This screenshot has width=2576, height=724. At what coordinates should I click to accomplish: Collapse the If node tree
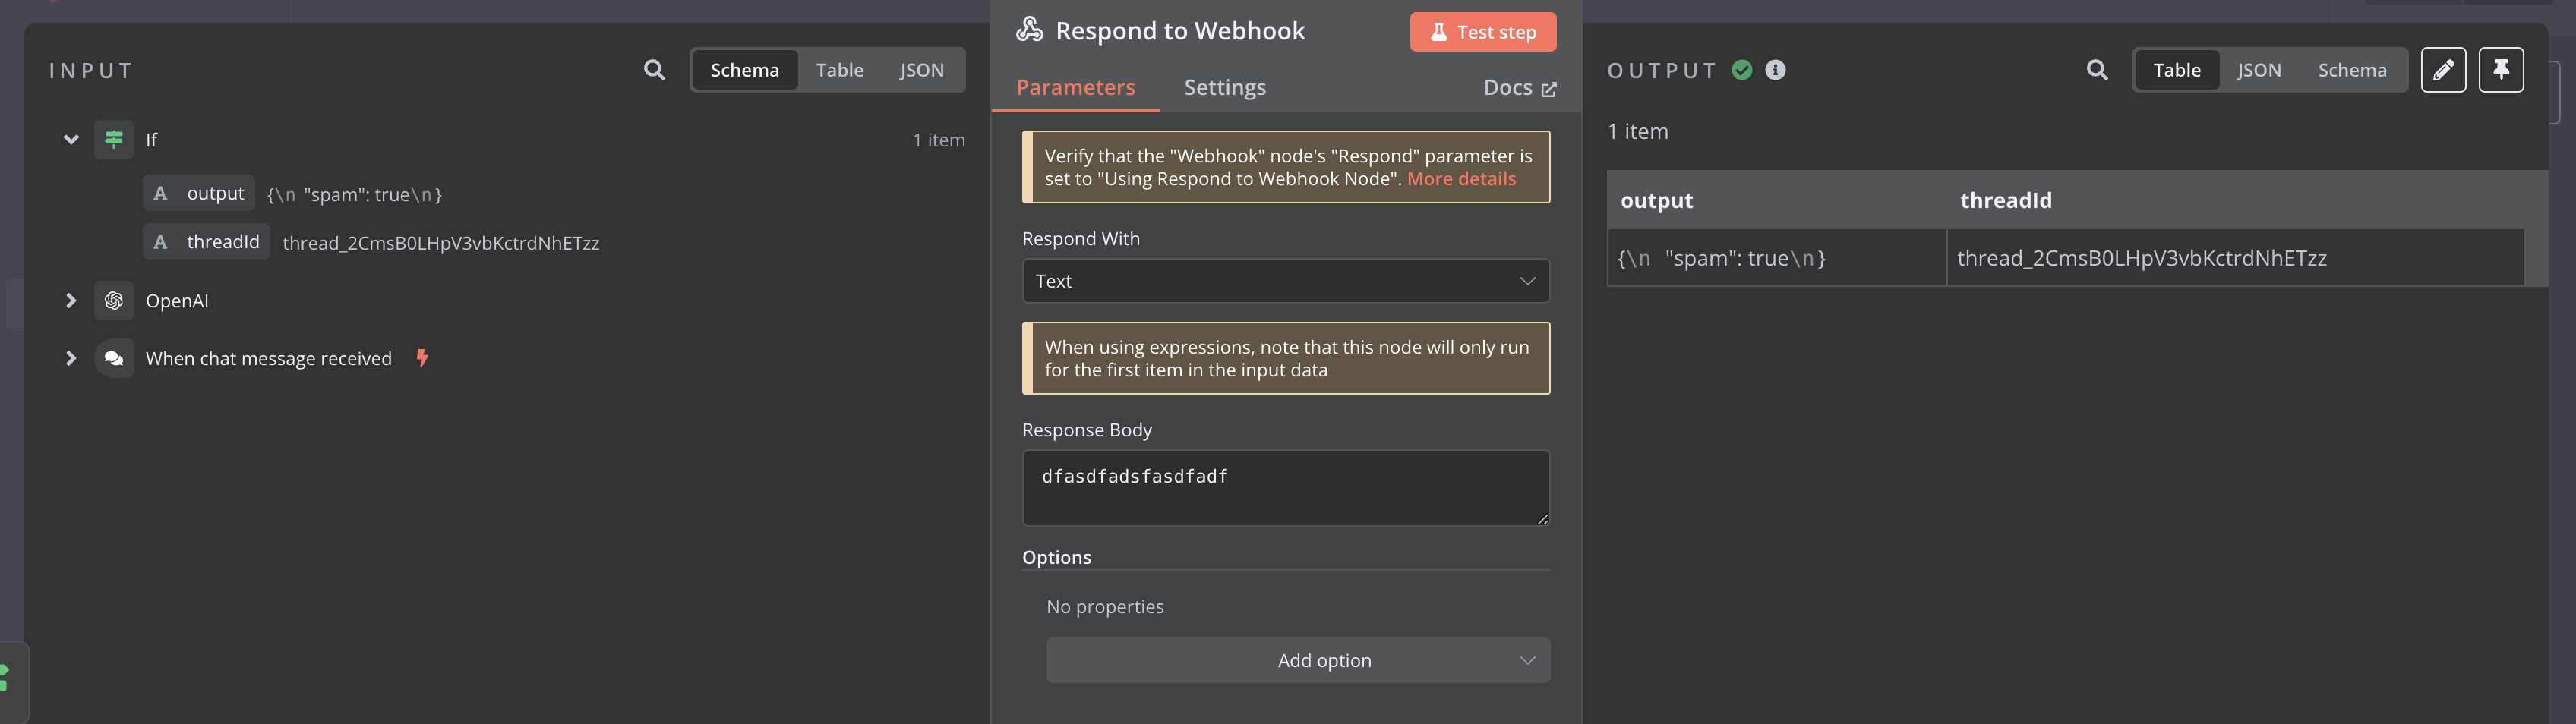click(x=71, y=139)
